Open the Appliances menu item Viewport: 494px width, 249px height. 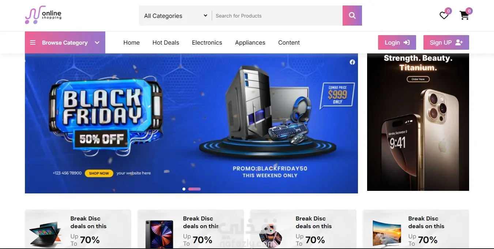click(x=250, y=42)
